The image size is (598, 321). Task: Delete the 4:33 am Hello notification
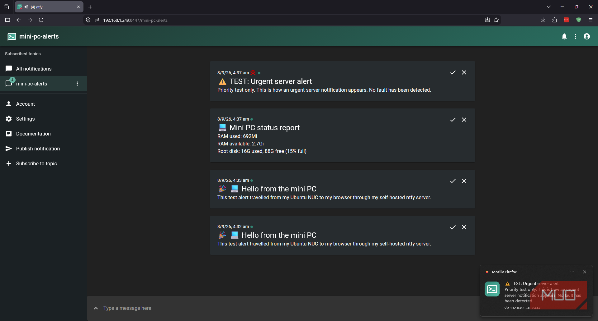464,181
